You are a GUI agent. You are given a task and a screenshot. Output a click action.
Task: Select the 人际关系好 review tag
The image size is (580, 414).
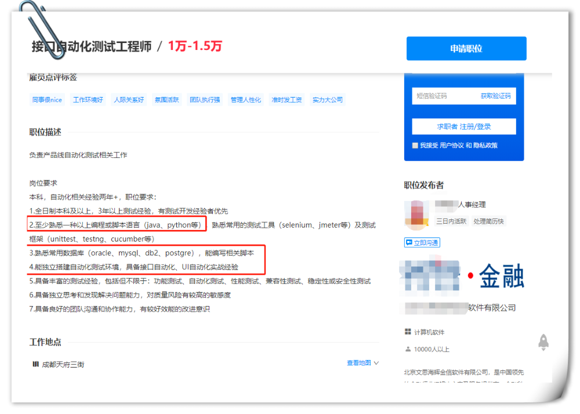pos(129,100)
